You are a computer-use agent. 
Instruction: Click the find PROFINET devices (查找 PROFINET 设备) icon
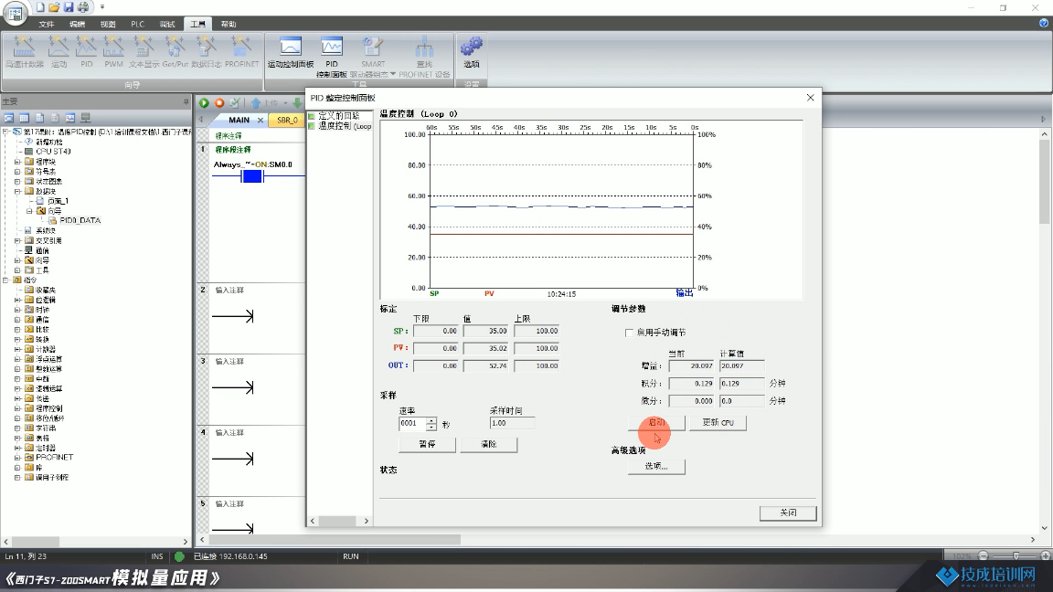(424, 57)
